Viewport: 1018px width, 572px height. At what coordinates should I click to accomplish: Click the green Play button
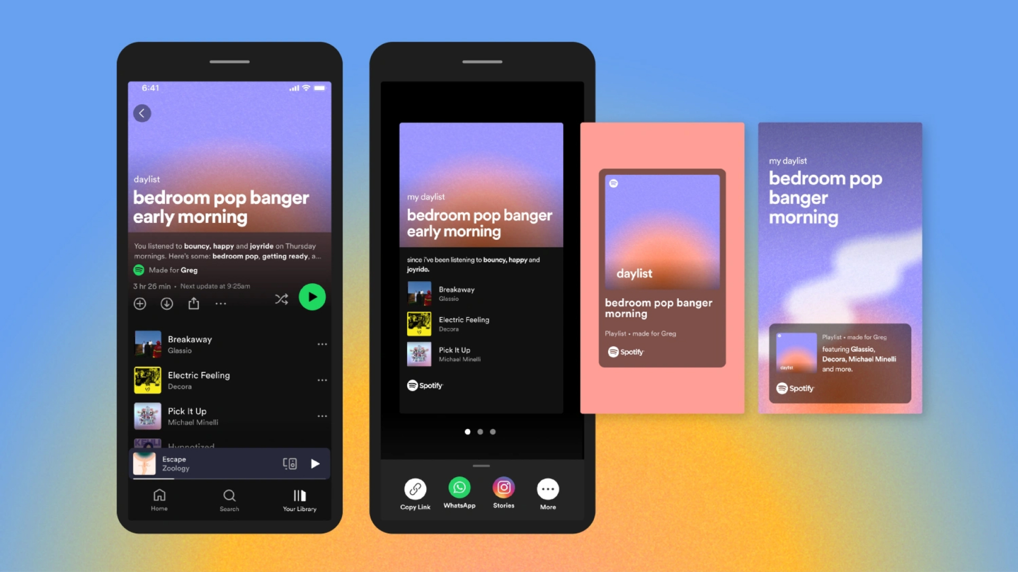(312, 297)
